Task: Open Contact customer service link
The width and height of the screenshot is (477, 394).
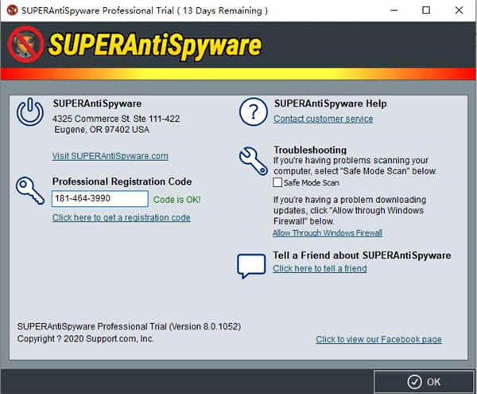Action: (323, 119)
